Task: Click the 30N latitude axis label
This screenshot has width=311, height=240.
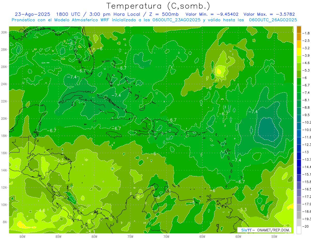Action: 4,32
